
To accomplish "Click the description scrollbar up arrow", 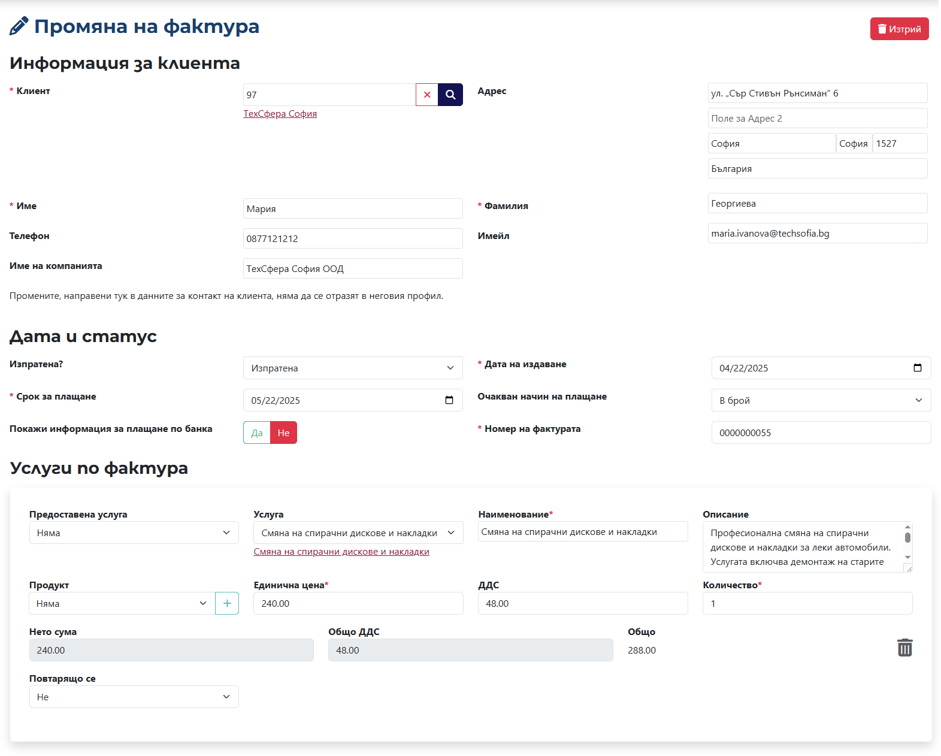I will coord(907,527).
